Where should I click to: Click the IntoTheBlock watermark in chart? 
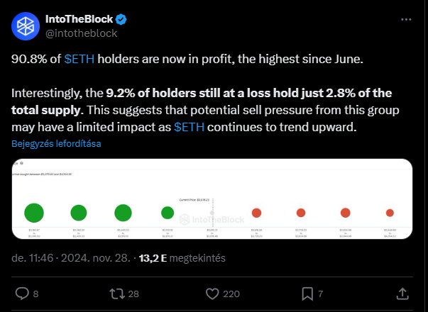pos(212,220)
